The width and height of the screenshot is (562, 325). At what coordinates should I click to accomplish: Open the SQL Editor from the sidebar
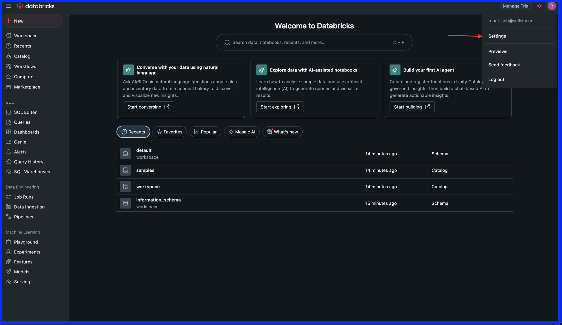(25, 112)
